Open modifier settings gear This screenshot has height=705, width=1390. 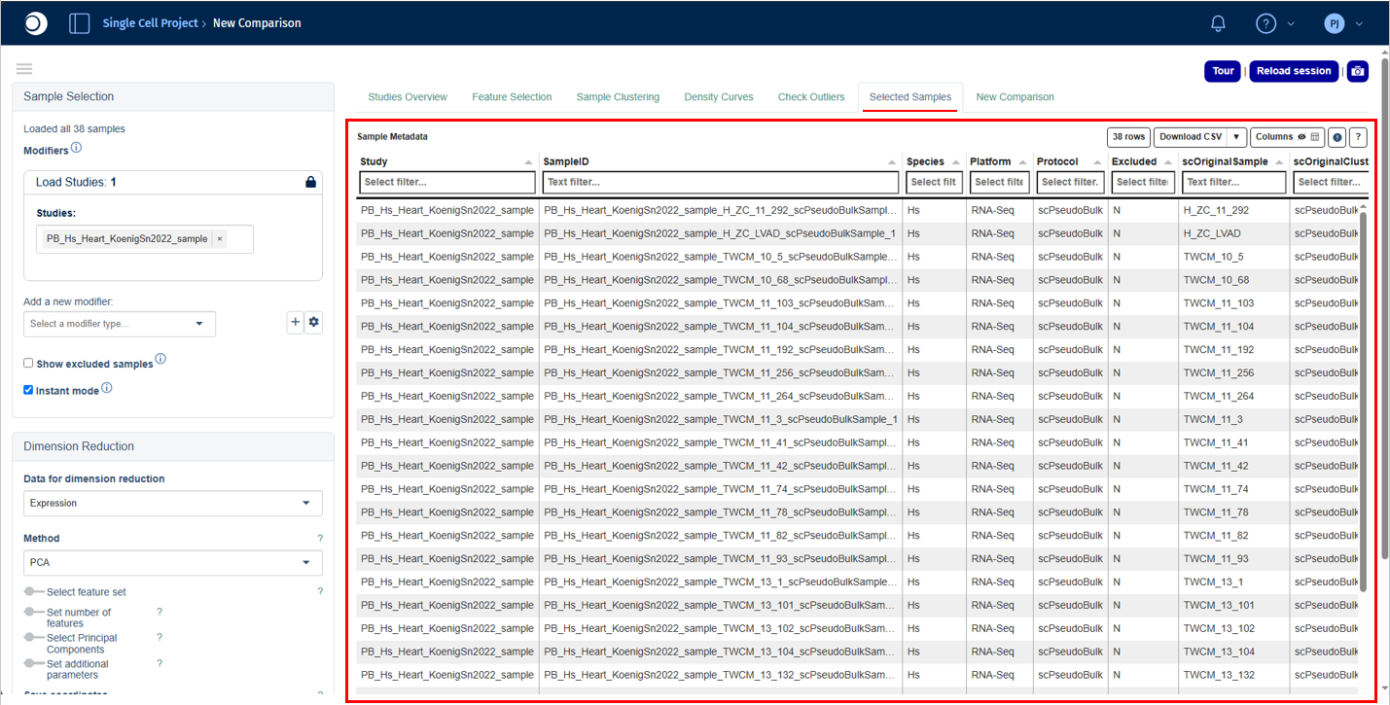click(313, 323)
